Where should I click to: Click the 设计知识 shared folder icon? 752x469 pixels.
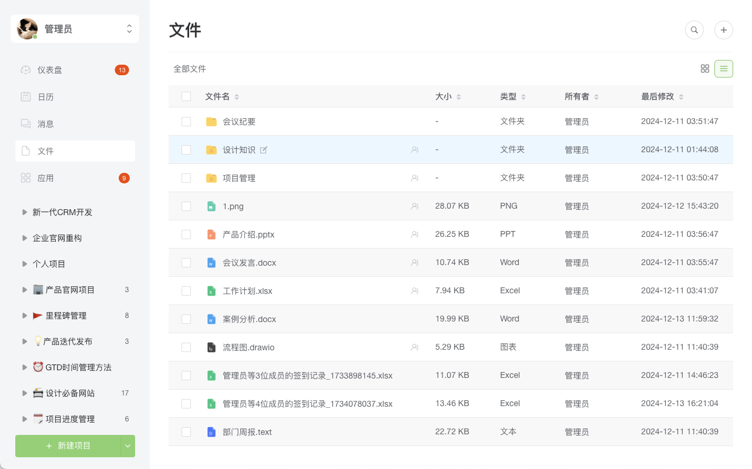(211, 150)
